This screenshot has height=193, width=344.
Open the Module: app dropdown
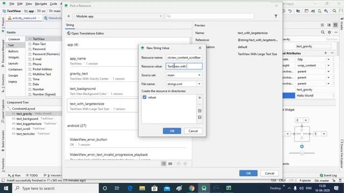(x=119, y=16)
